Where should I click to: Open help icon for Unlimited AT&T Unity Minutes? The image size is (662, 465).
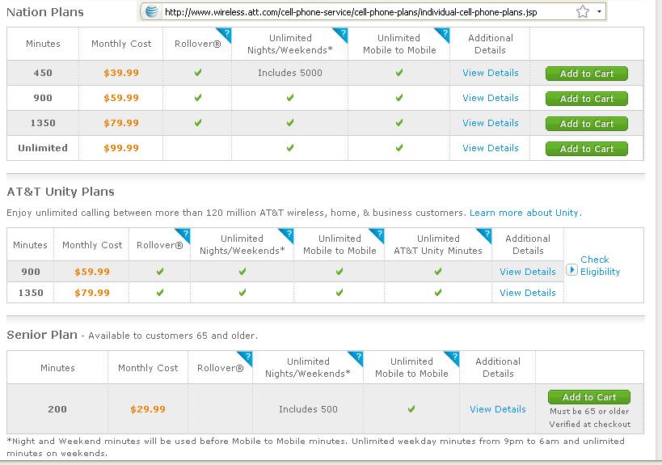coord(487,234)
